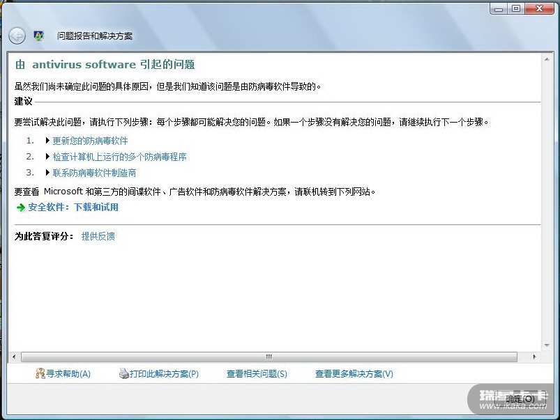
Task: Click the 建议 section label
Action: pyautogui.click(x=24, y=101)
